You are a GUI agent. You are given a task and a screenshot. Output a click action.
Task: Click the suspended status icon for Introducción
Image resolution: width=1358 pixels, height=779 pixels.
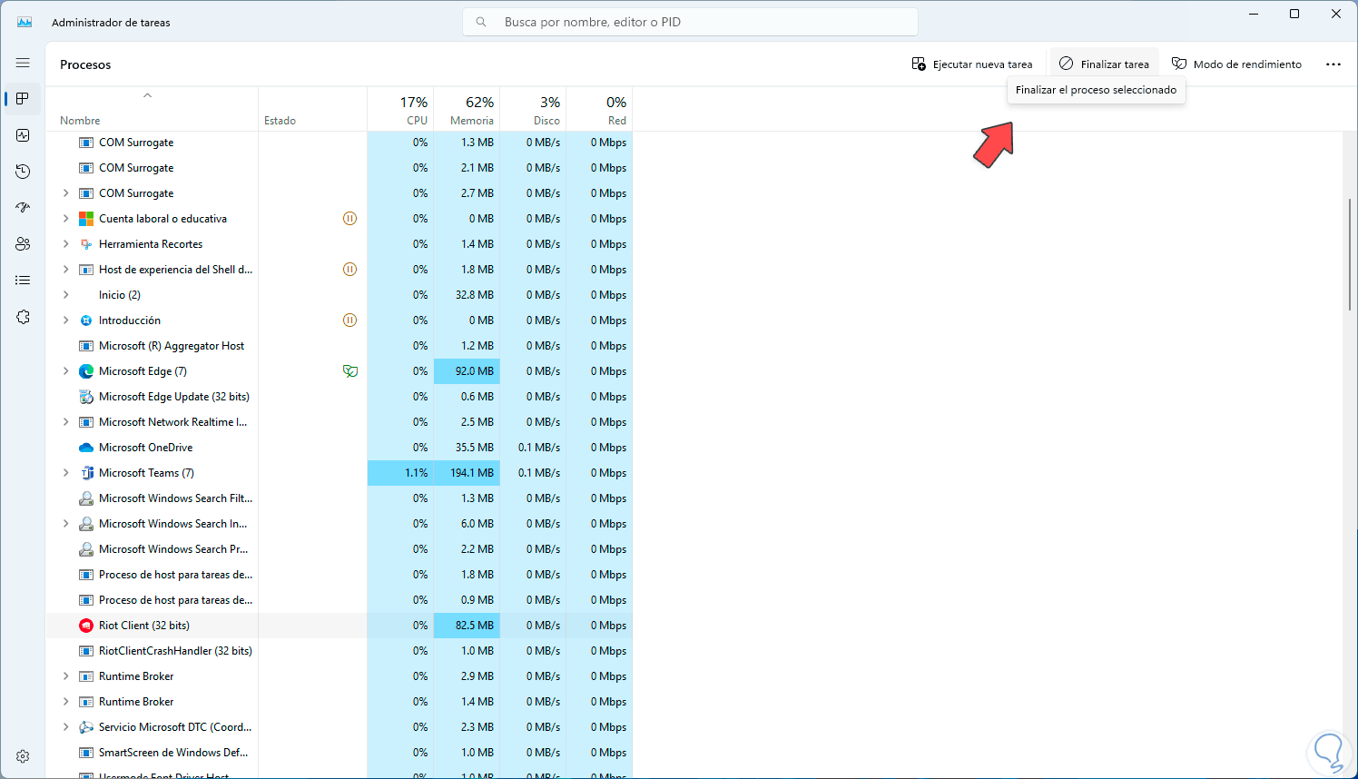pyautogui.click(x=349, y=320)
